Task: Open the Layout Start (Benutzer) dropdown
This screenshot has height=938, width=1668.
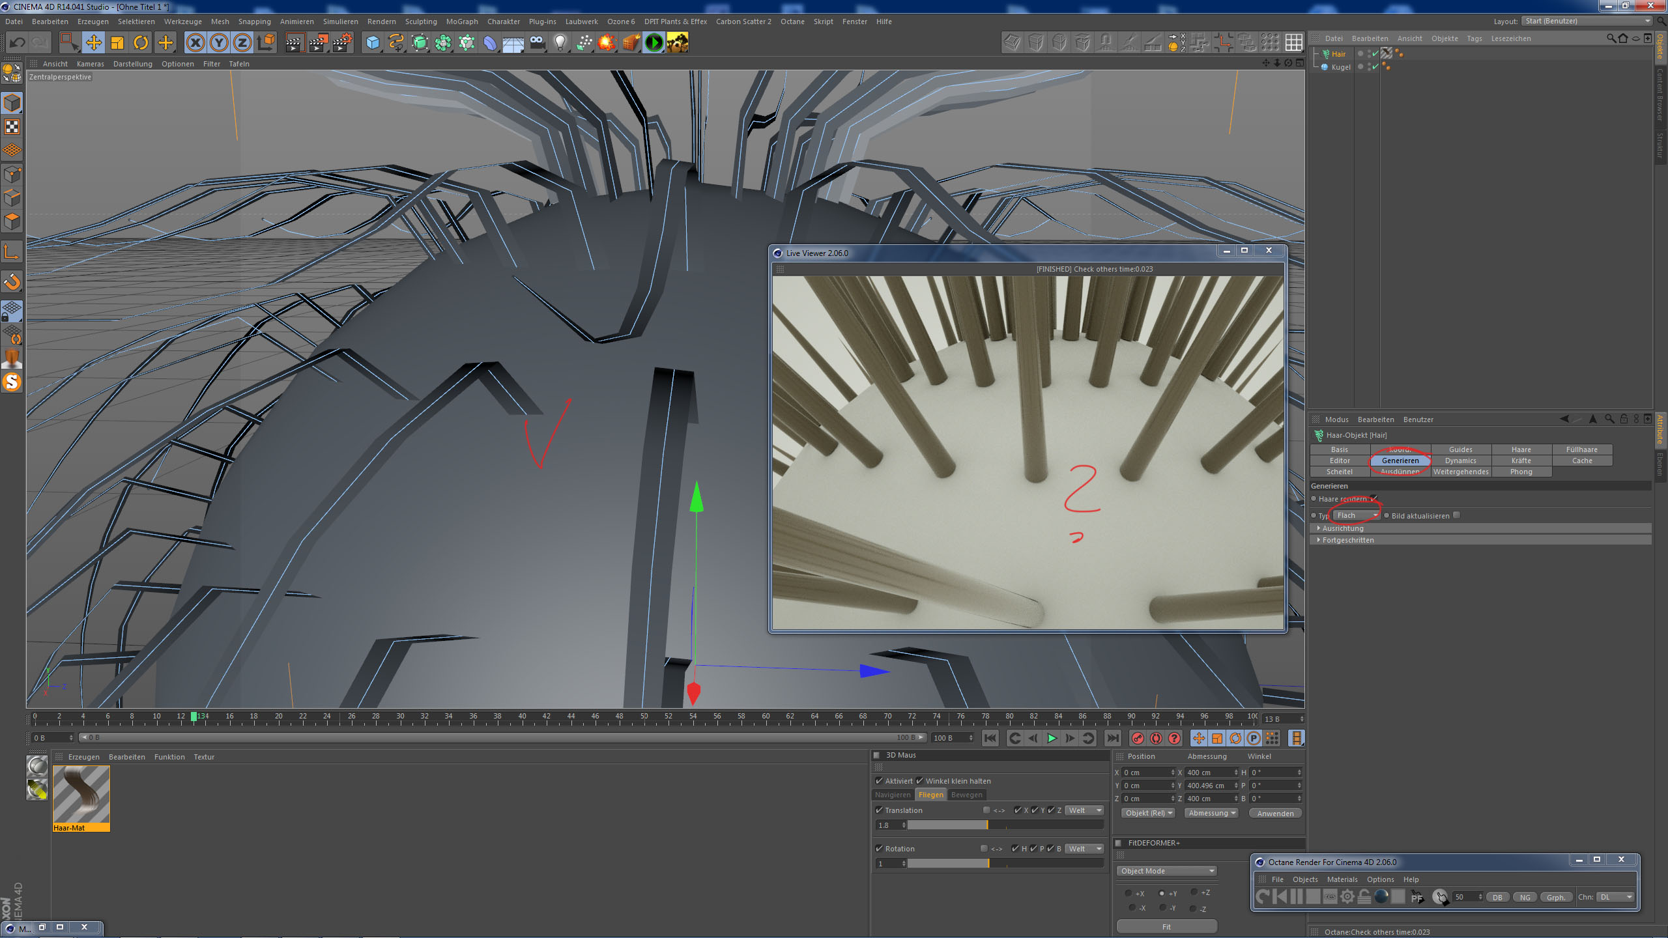Action: pos(1587,21)
